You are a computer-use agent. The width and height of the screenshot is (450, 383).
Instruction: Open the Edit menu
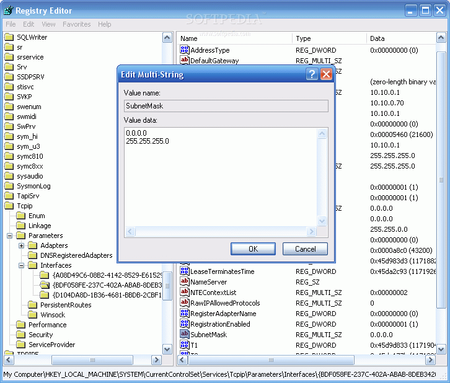[x=29, y=24]
